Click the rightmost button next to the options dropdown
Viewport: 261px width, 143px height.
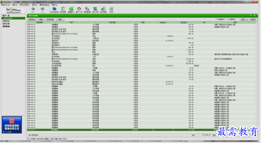pos(253,19)
